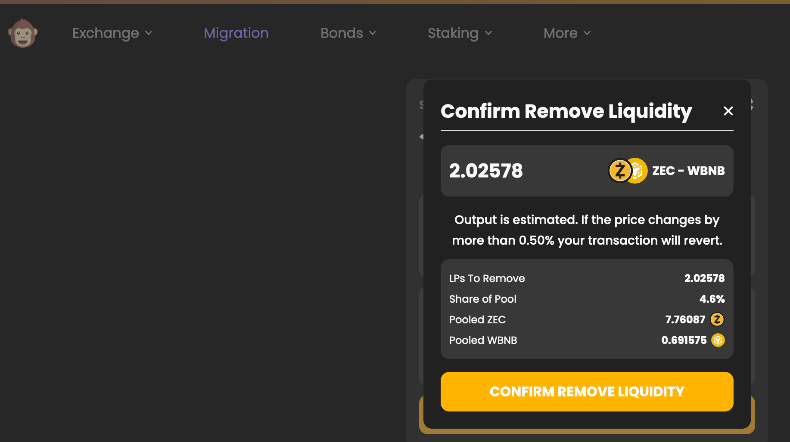Click the WBNB coin icon beside 0.691575
Screen dimensions: 790x442
718,340
